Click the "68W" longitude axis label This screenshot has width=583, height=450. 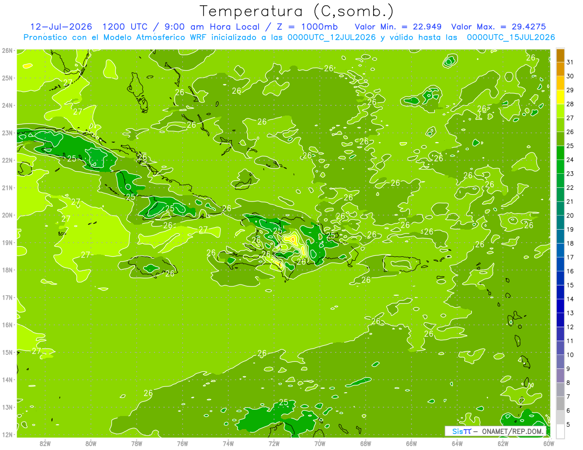tap(365, 444)
